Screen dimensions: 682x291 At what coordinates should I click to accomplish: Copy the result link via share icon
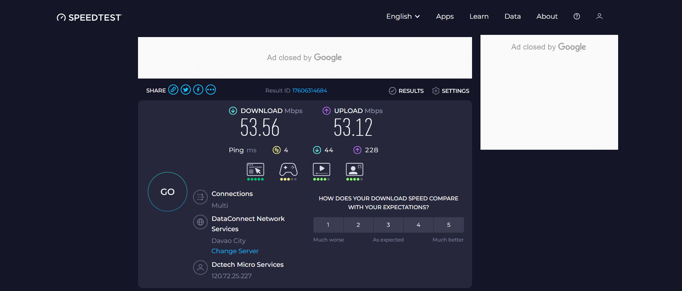173,90
